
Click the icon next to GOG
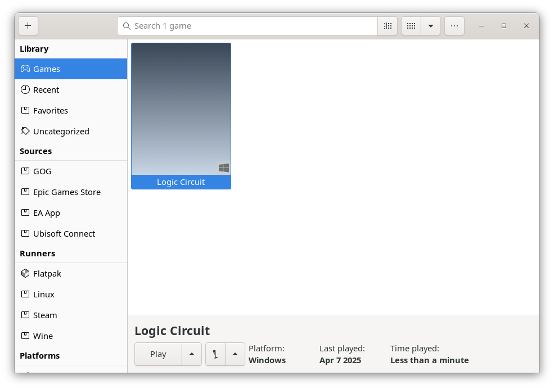(x=25, y=171)
